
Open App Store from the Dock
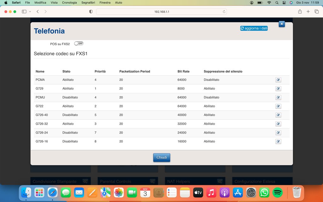point(238,193)
